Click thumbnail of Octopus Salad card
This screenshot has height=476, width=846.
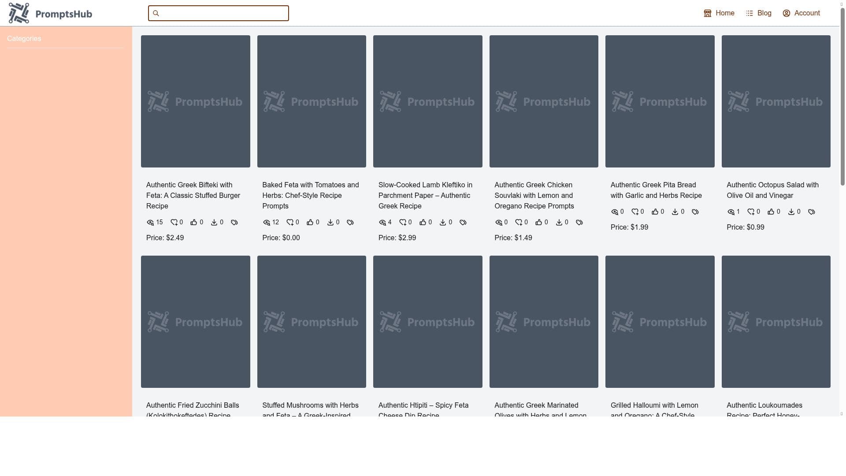[776, 101]
